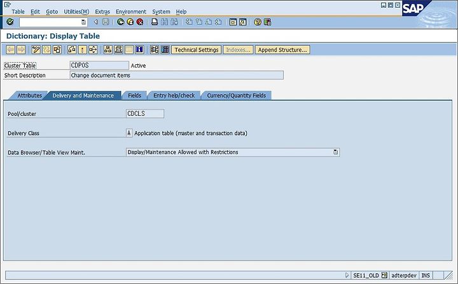
Task: Open the Entry help/check tab
Action: (174, 96)
